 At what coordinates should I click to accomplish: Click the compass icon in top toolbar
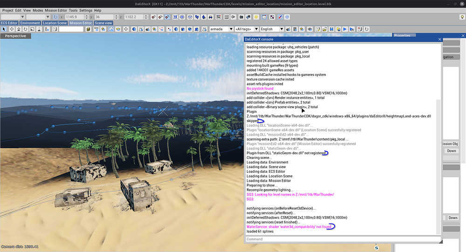pos(280,17)
